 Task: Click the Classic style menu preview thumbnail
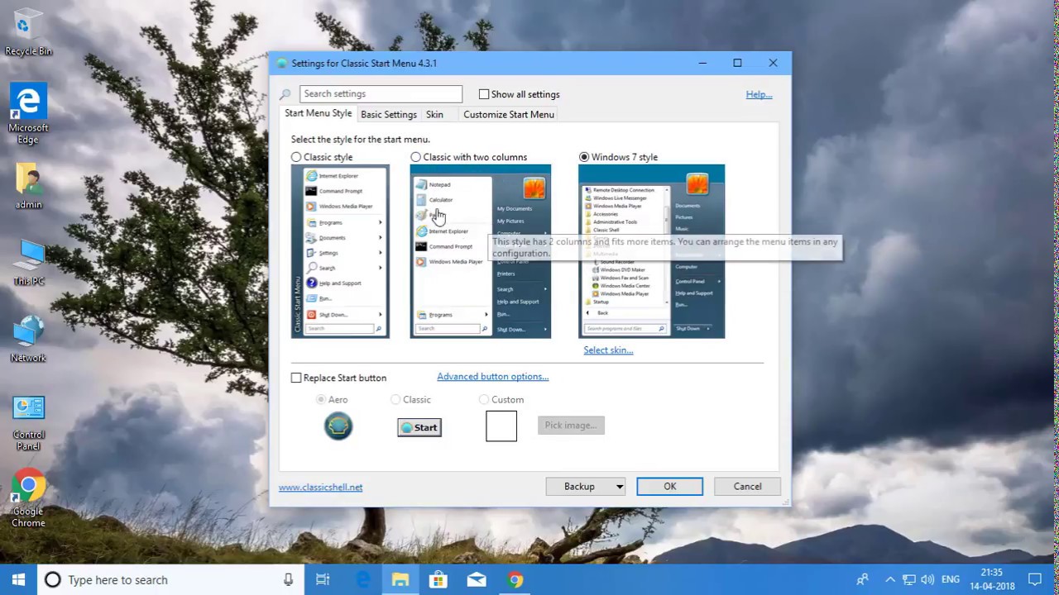(x=340, y=251)
